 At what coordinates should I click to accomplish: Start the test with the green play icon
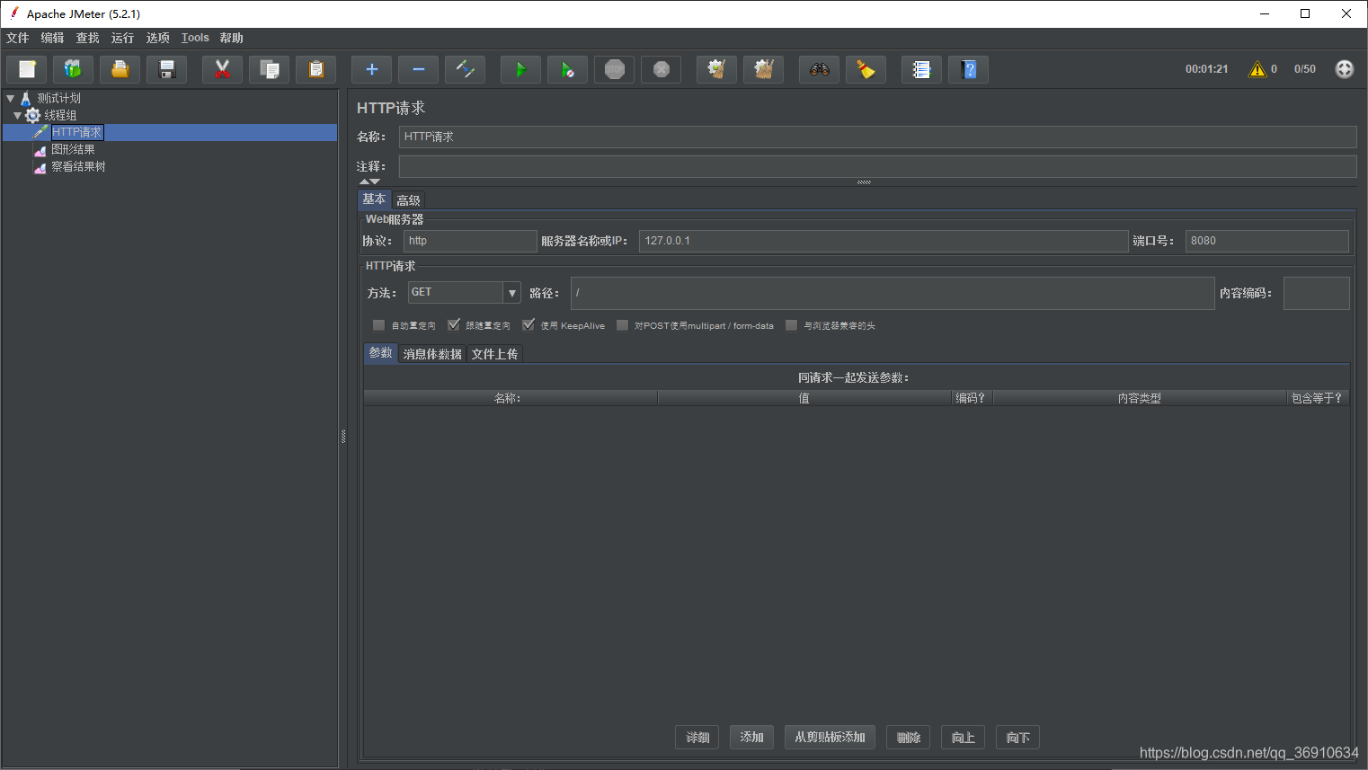click(x=520, y=69)
